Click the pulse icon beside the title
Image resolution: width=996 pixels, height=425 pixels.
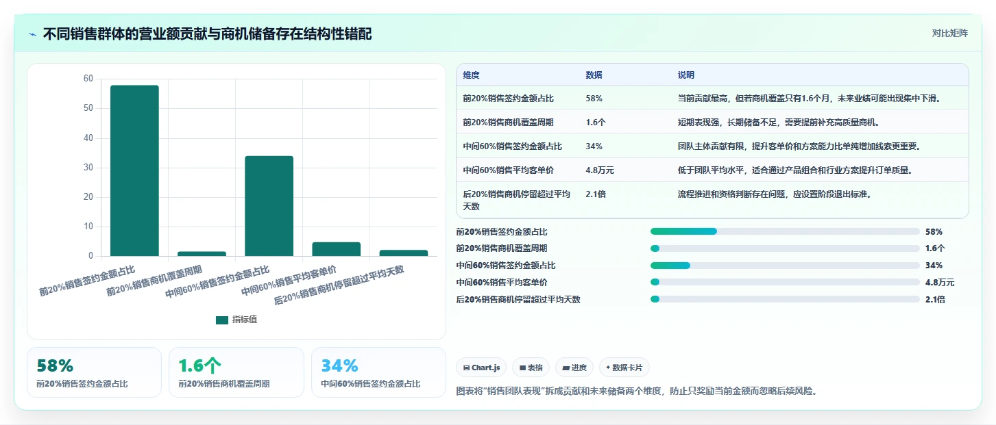[33, 34]
